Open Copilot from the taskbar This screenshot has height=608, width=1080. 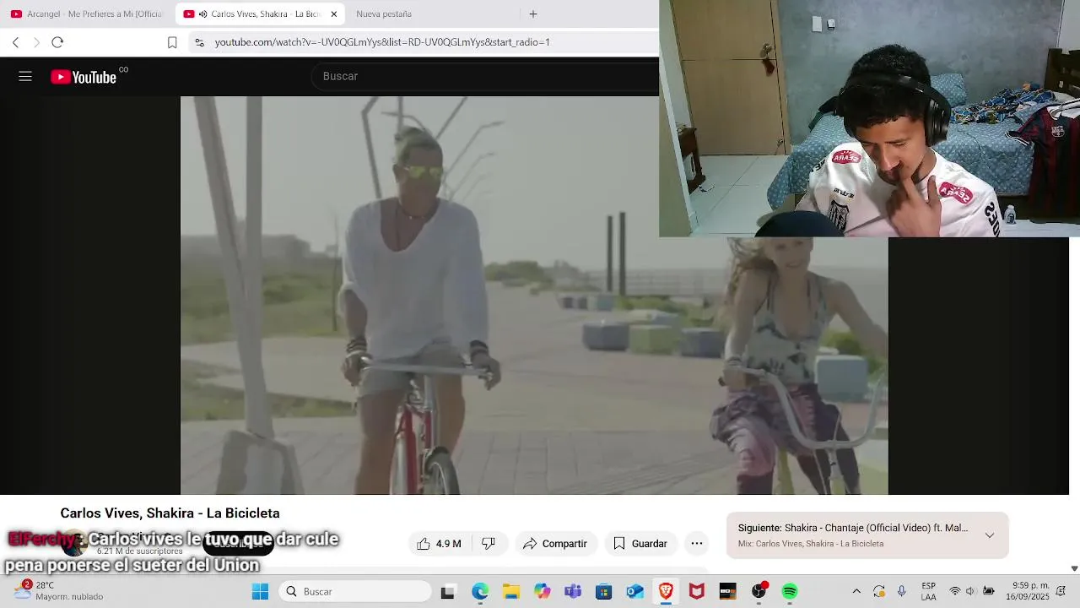click(x=542, y=592)
